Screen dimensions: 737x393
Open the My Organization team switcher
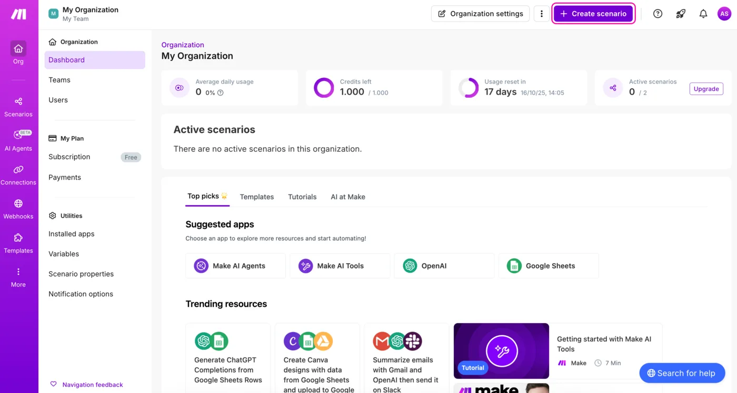pos(84,14)
